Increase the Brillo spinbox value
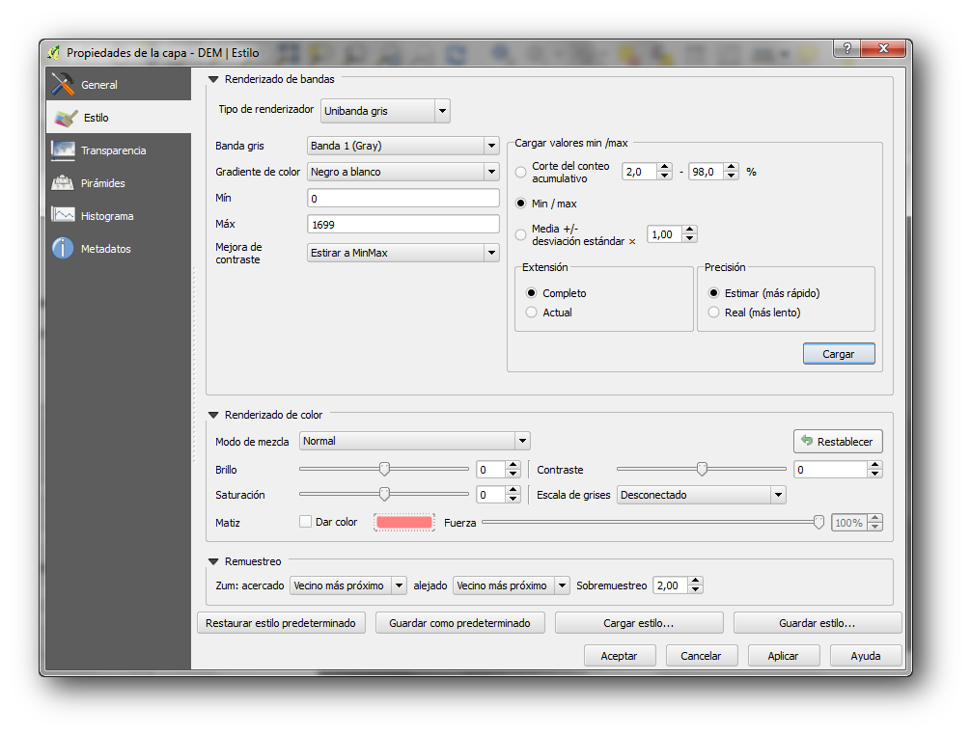The image size is (971, 735). coord(513,465)
